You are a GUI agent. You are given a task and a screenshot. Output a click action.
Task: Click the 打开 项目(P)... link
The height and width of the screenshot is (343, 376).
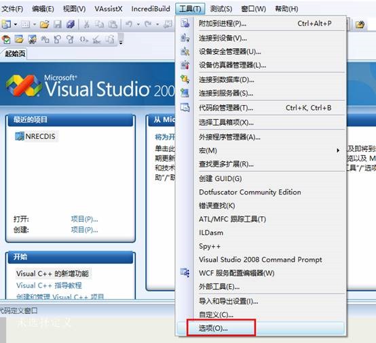point(84,219)
